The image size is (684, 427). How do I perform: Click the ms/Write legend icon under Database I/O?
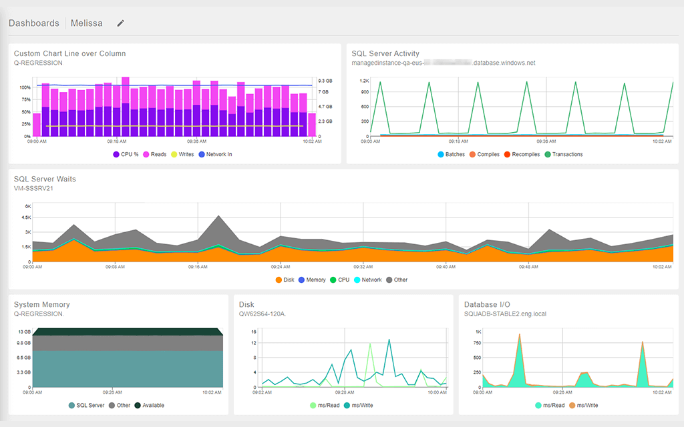click(572, 405)
